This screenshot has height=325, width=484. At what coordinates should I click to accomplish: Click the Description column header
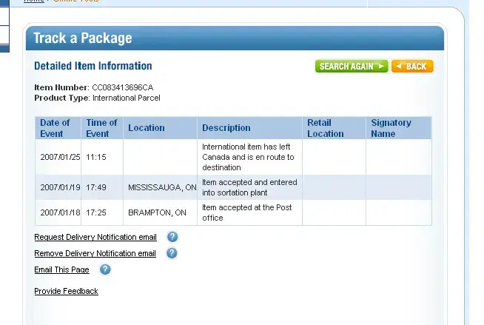(249, 128)
